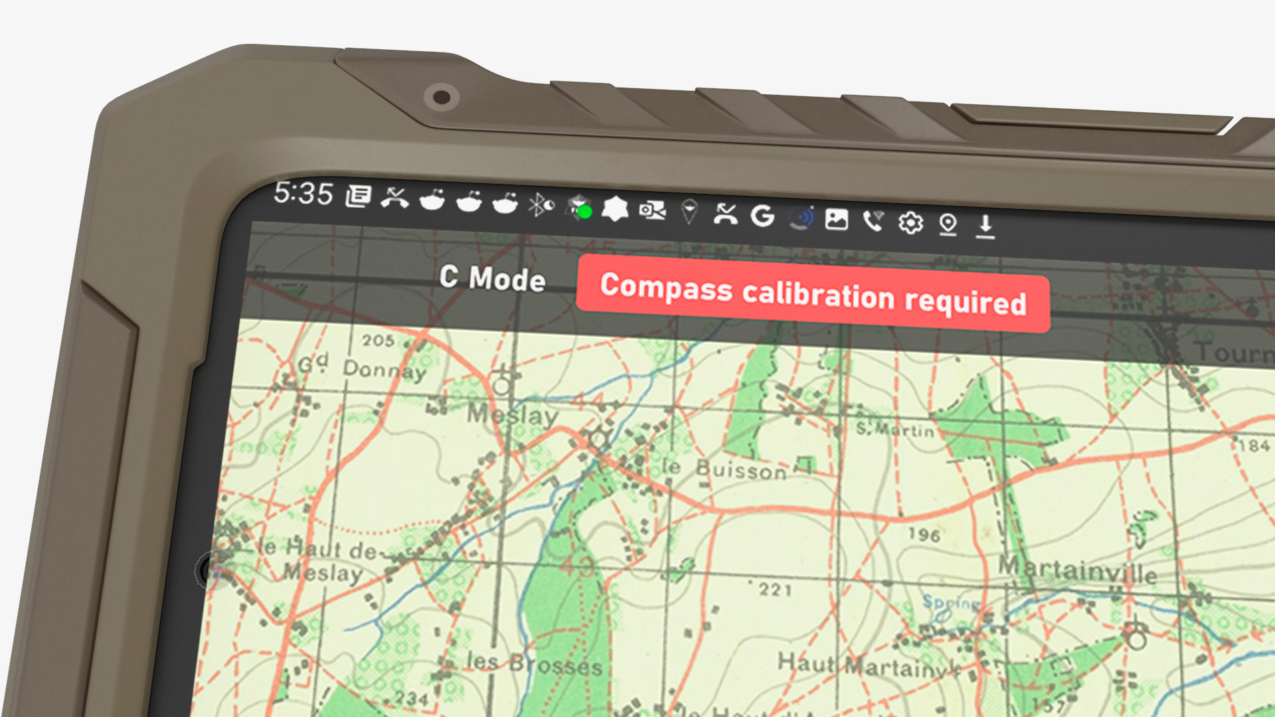Tap the Wi-Fi calling phone icon
This screenshot has height=717, width=1275.
coord(874,220)
